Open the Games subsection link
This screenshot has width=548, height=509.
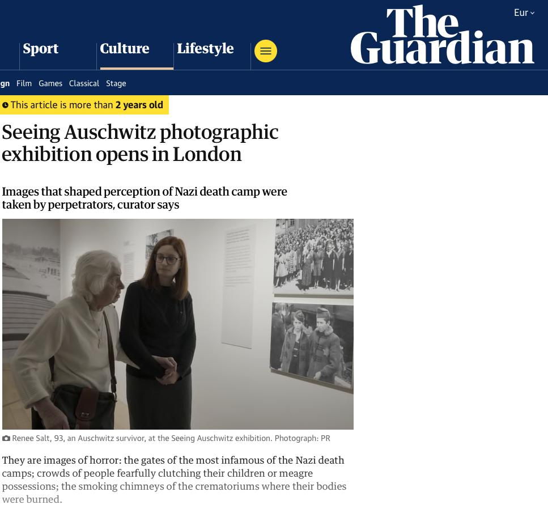[50, 83]
